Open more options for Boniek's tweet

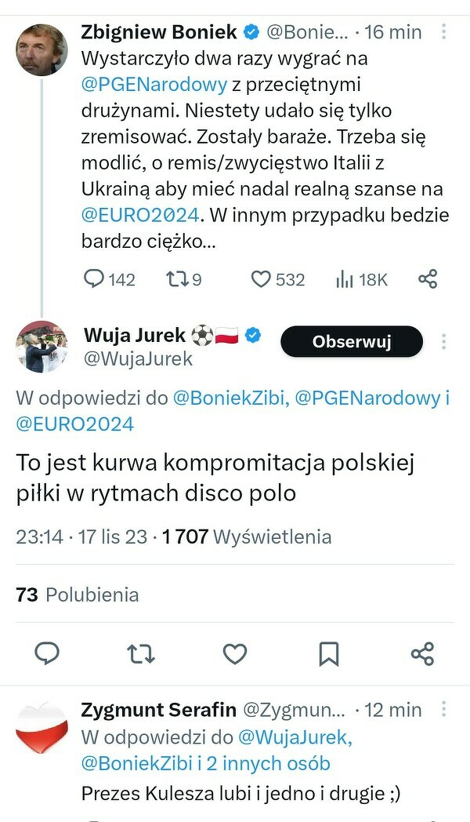pyautogui.click(x=444, y=32)
